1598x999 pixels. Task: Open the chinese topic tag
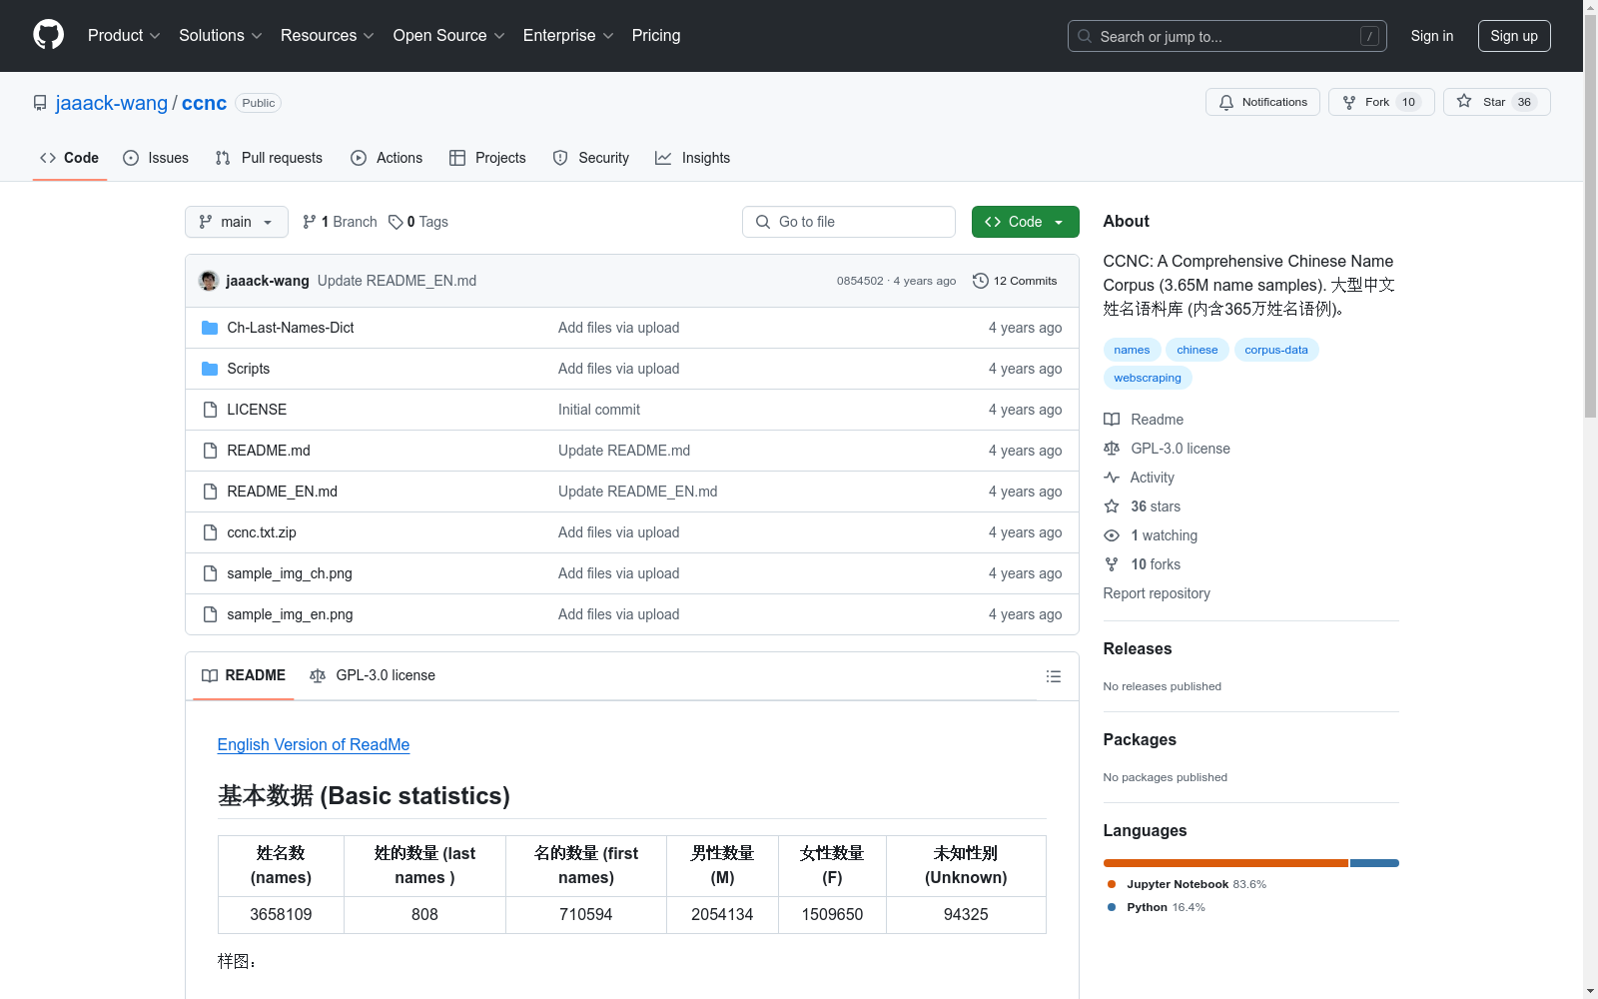[x=1197, y=350]
